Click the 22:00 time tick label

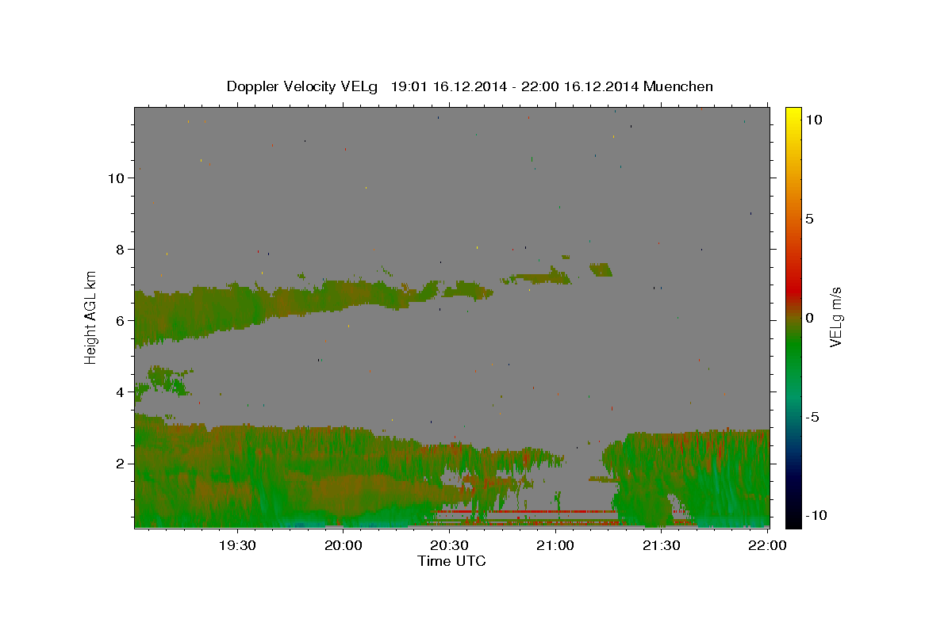click(x=767, y=545)
